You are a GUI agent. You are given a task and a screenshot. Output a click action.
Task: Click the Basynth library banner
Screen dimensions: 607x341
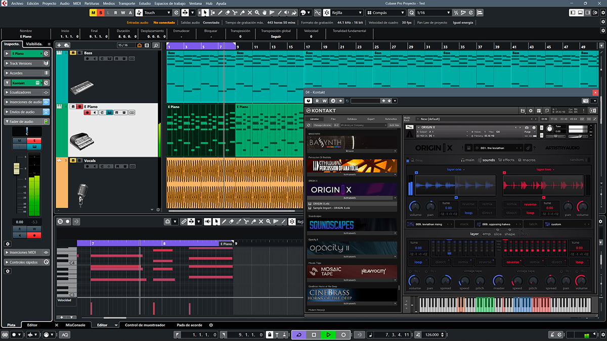pos(353,142)
